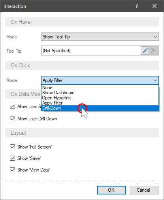Open the help question mark

point(137,6)
